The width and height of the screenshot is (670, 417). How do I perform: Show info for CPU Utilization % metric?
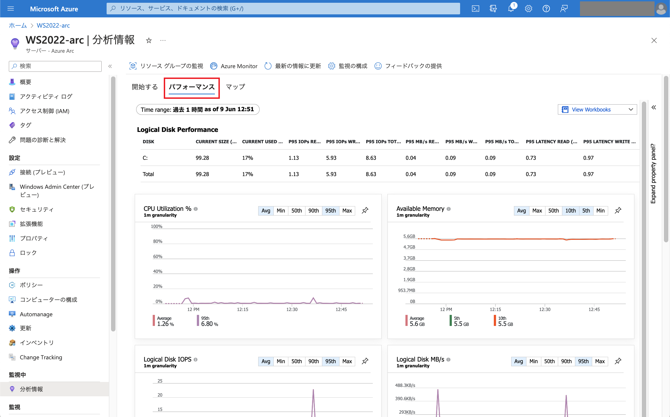(x=196, y=209)
